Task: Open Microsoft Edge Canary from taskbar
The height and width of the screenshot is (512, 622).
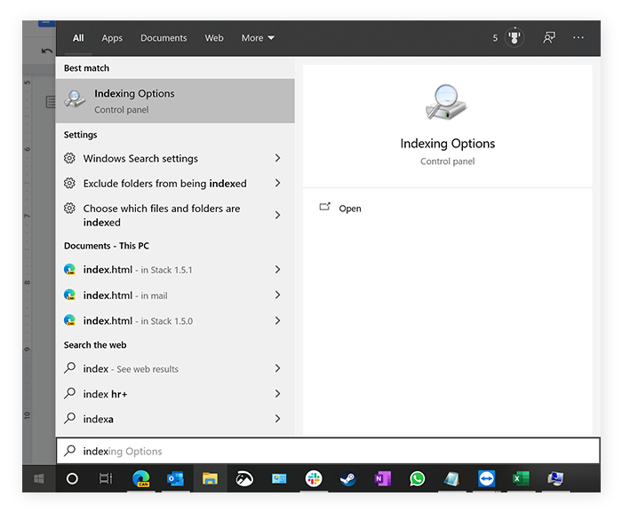Action: click(x=140, y=479)
